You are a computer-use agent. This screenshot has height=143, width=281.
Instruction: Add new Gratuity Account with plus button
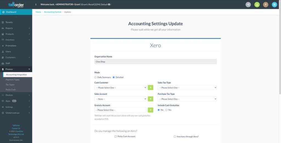click(151, 110)
